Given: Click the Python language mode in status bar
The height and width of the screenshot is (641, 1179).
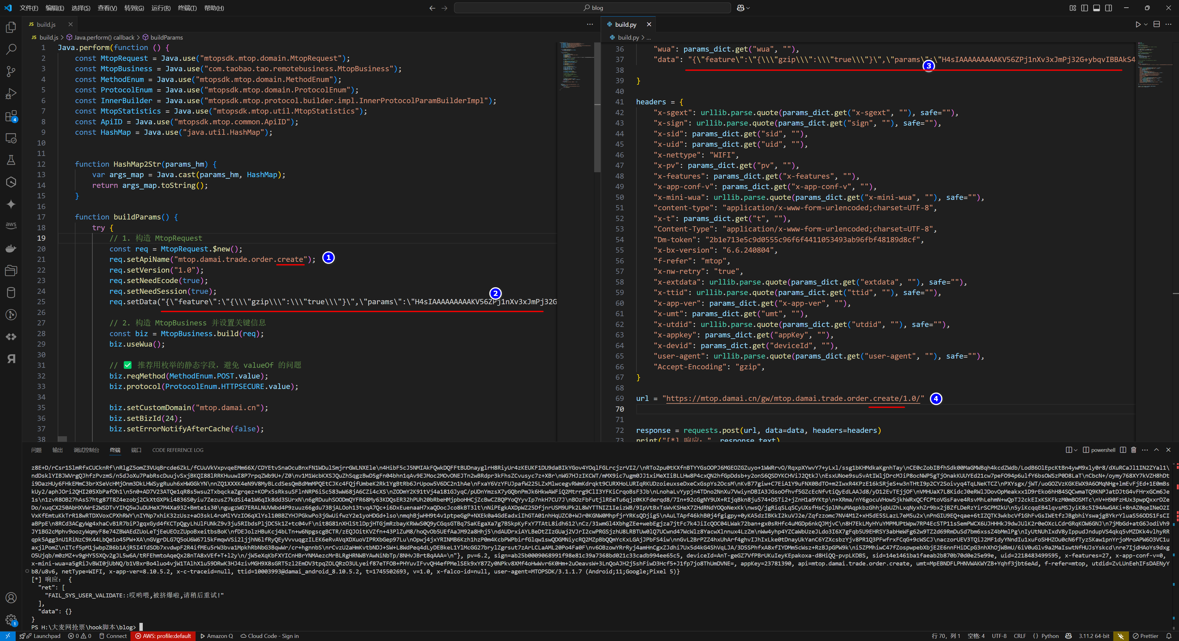Looking at the screenshot, I should [1050, 636].
